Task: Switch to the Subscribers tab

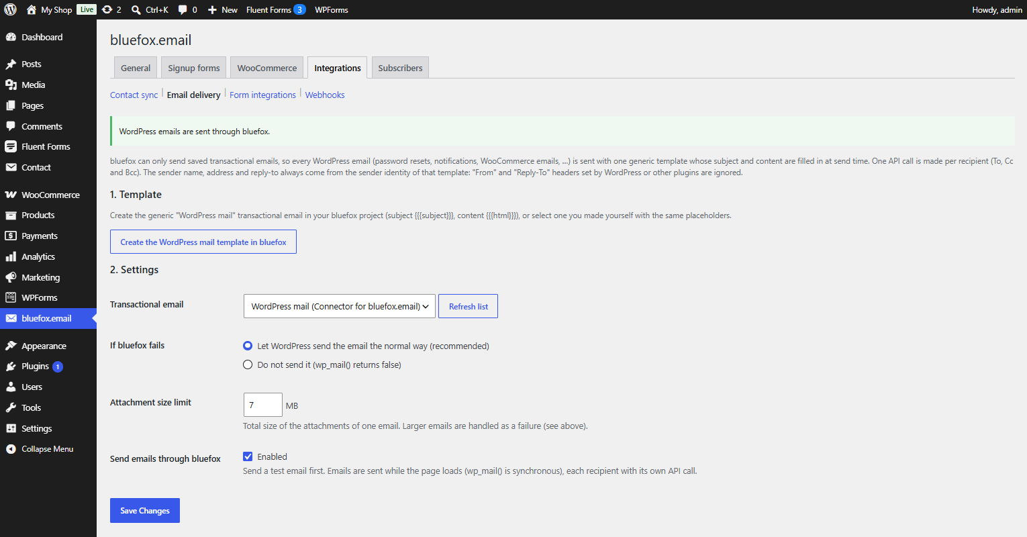Action: pos(400,68)
